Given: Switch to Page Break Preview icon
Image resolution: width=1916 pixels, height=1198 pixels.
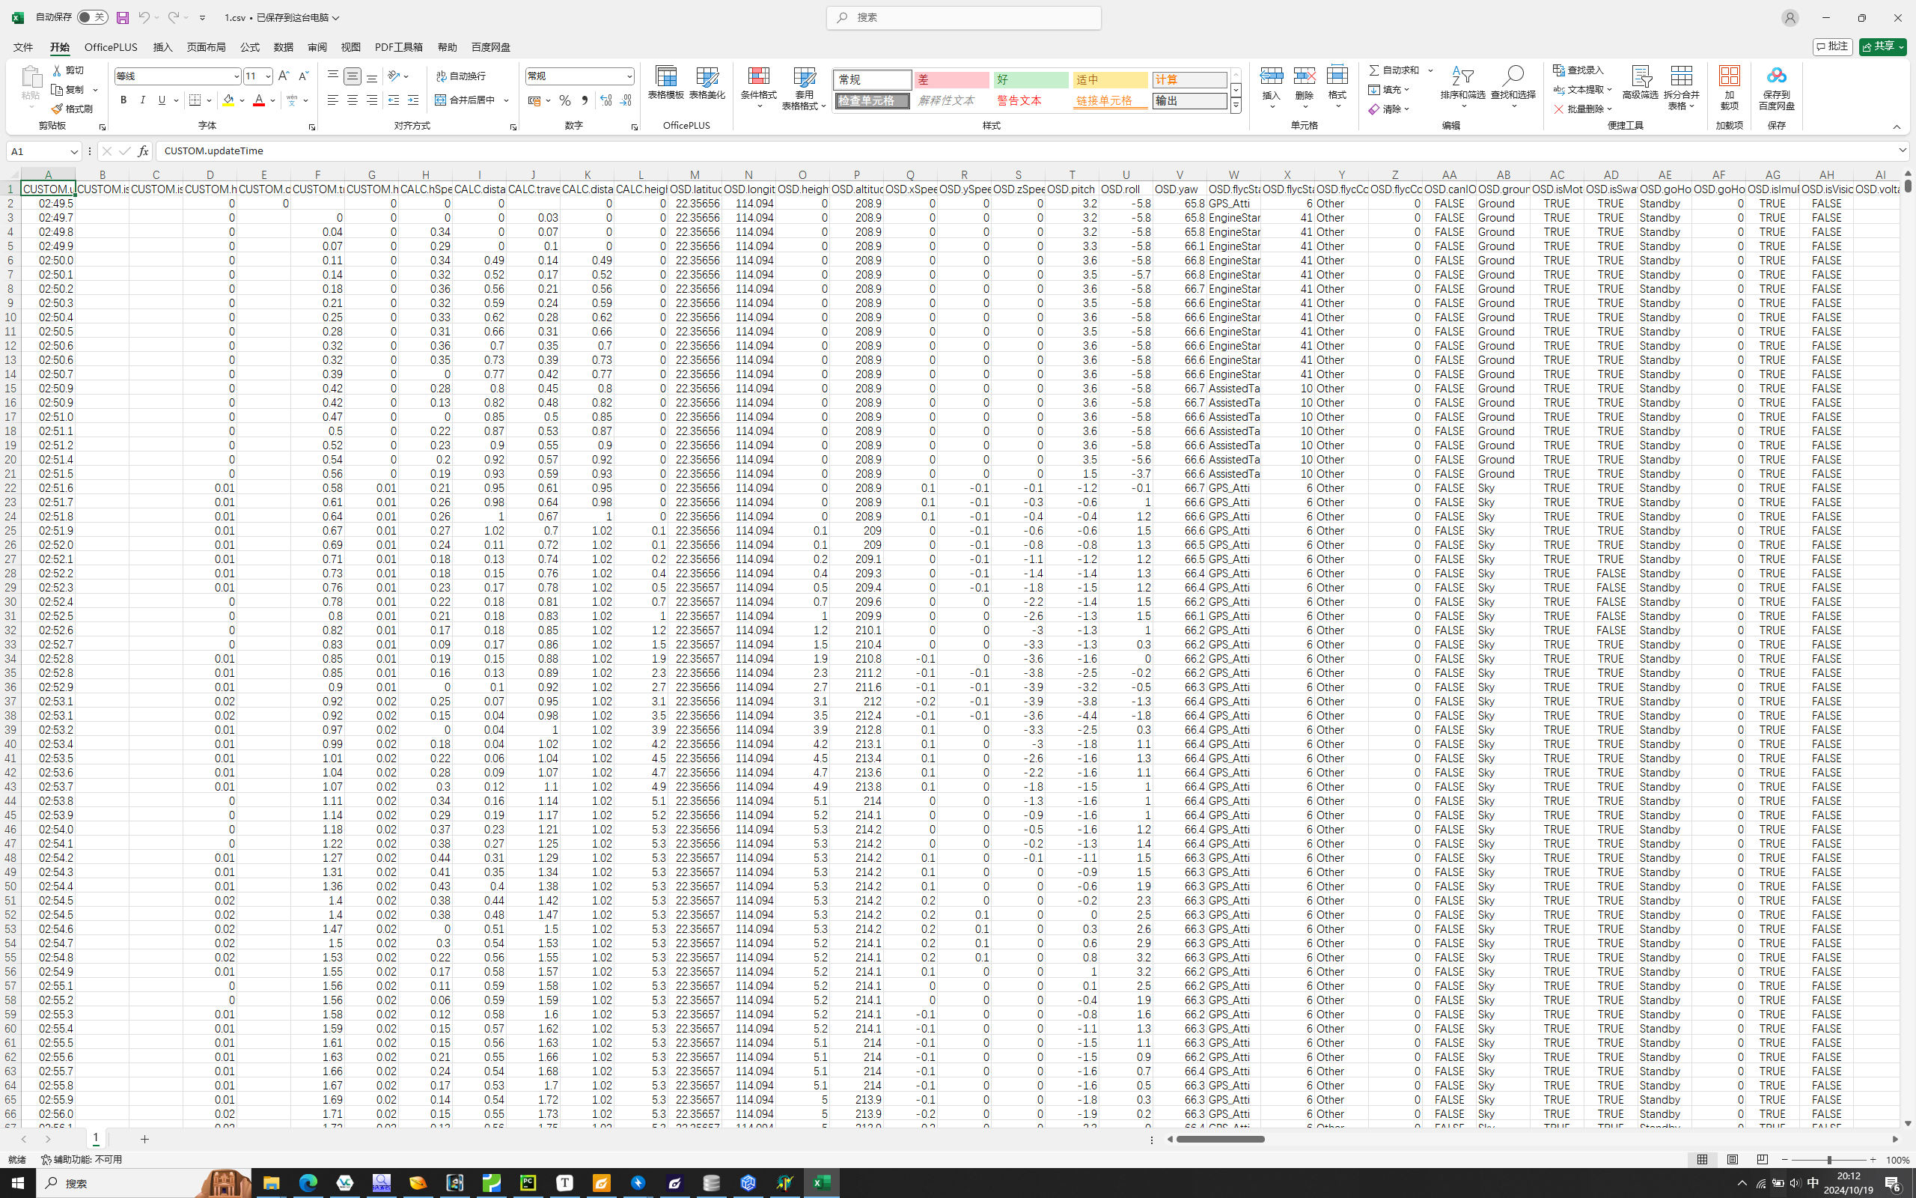Looking at the screenshot, I should click(1763, 1159).
